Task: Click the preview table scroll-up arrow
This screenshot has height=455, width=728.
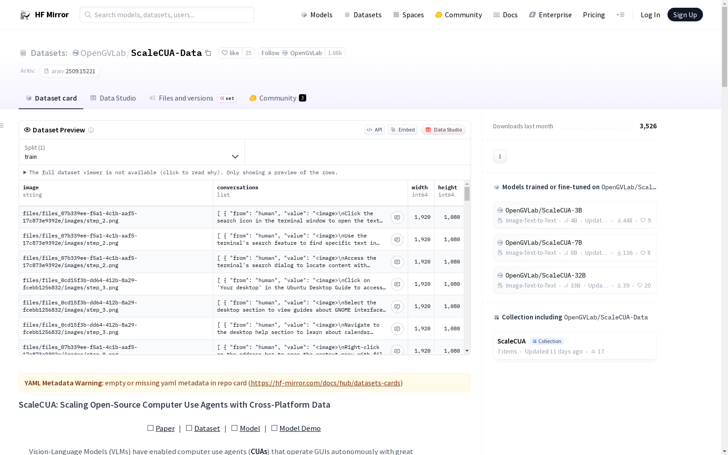Action: (467, 184)
